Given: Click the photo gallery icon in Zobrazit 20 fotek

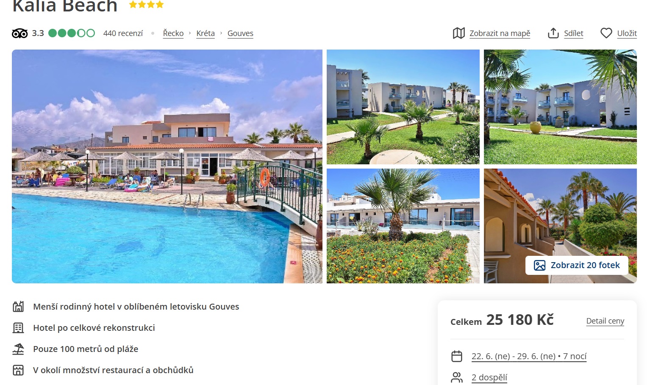Looking at the screenshot, I should [539, 266].
